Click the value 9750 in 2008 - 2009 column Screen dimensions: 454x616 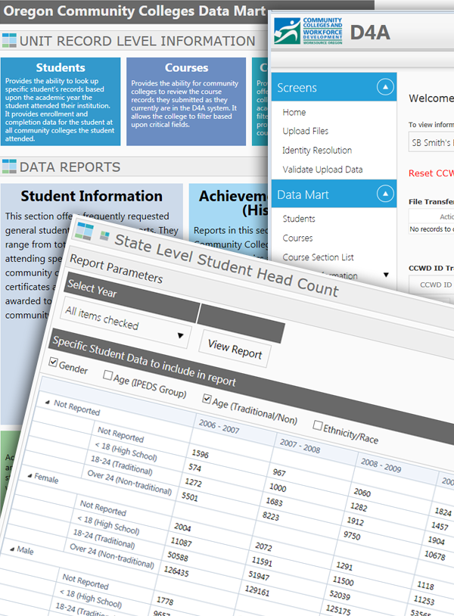(x=352, y=535)
